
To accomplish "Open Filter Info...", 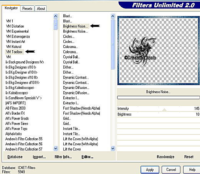I will tap(63, 157).
